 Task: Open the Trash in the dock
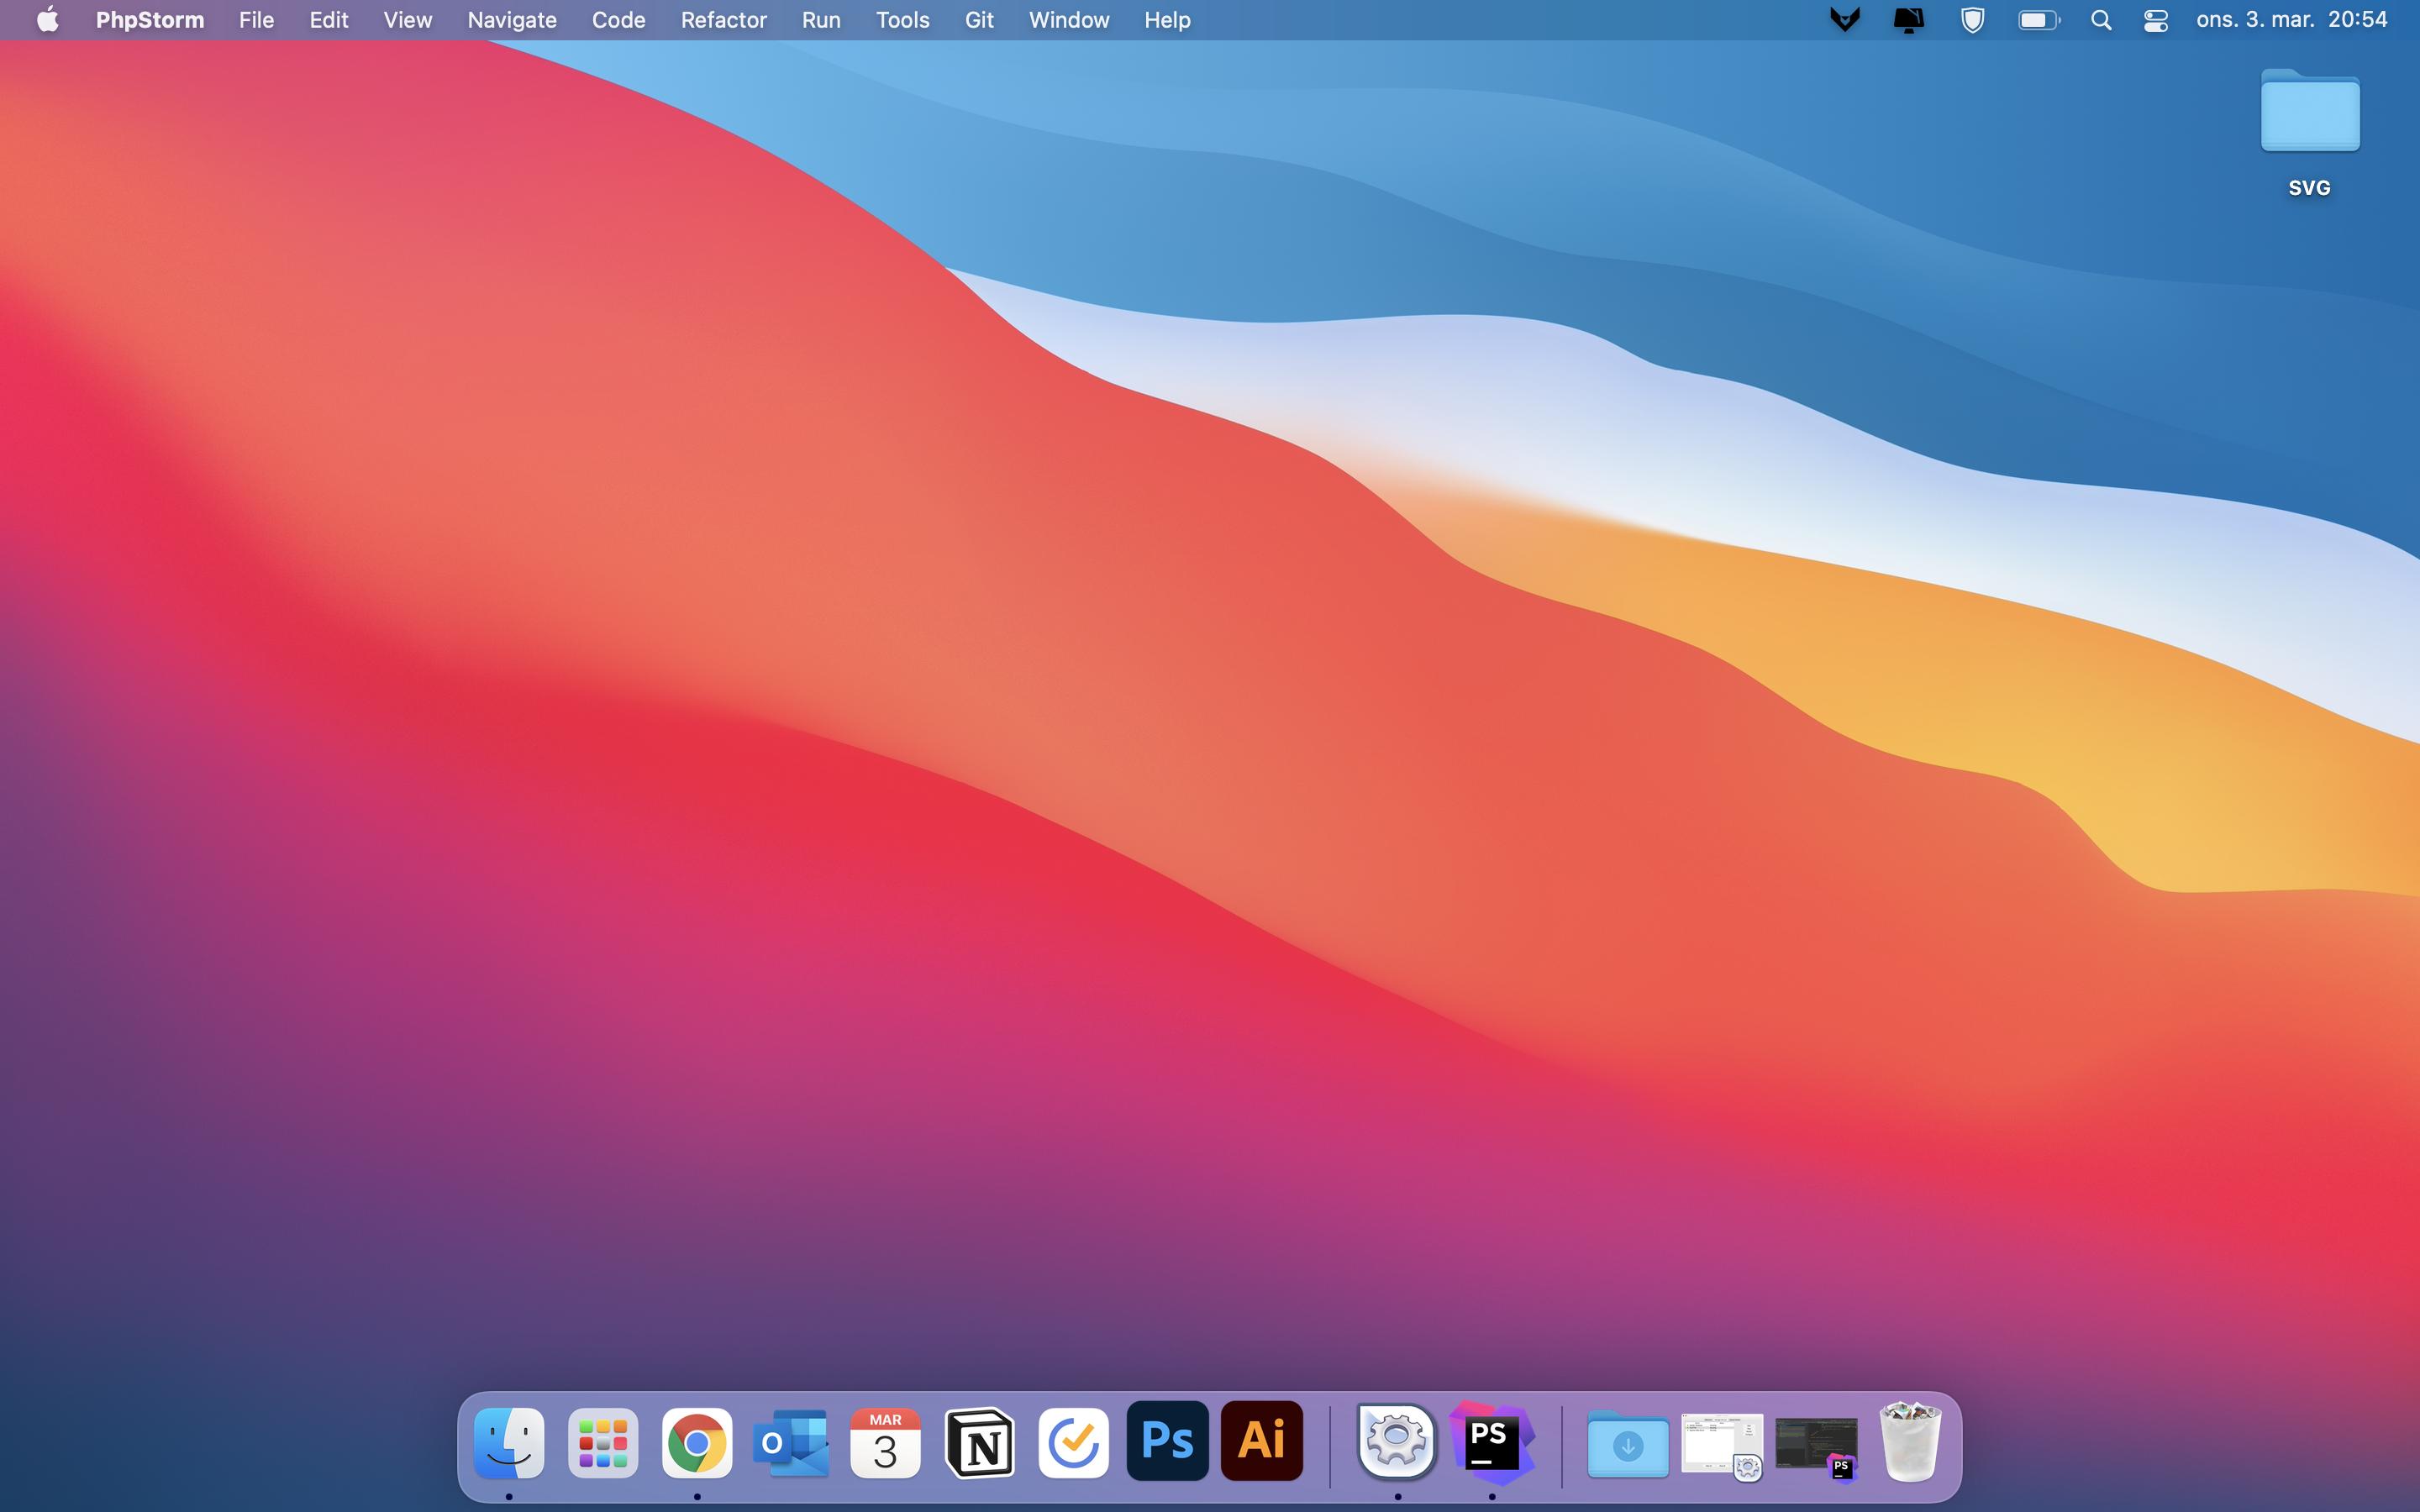click(1910, 1442)
